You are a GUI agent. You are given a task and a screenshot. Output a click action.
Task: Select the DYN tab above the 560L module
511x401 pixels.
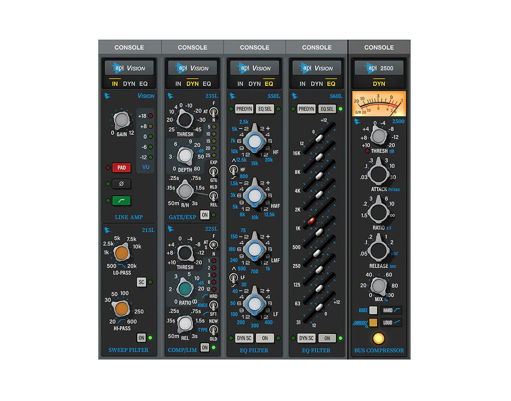click(x=317, y=83)
